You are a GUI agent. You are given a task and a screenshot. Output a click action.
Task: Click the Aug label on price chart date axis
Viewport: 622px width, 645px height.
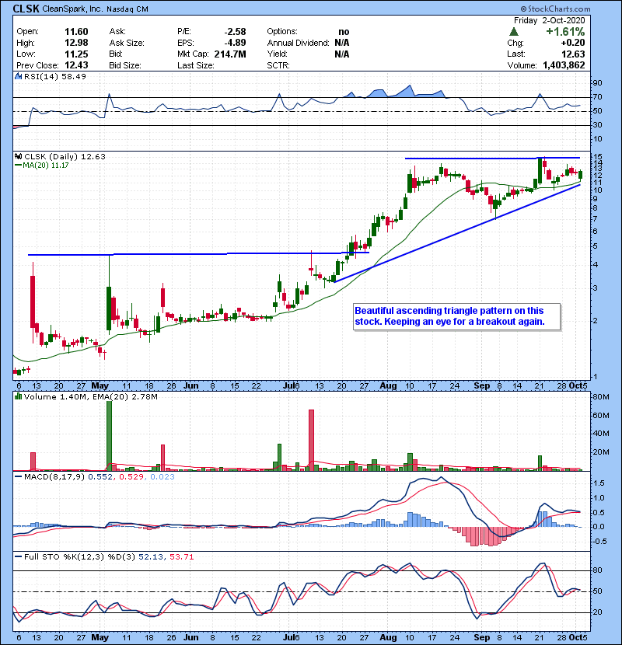(388, 386)
